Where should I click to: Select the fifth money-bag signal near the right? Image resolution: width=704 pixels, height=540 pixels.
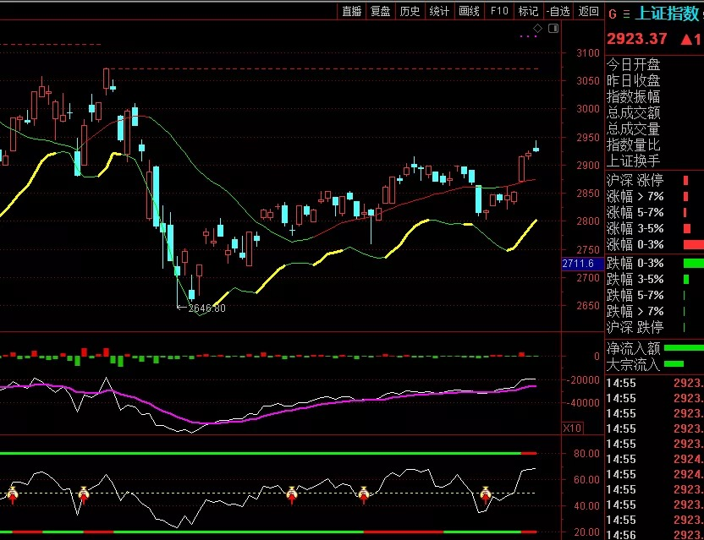486,494
